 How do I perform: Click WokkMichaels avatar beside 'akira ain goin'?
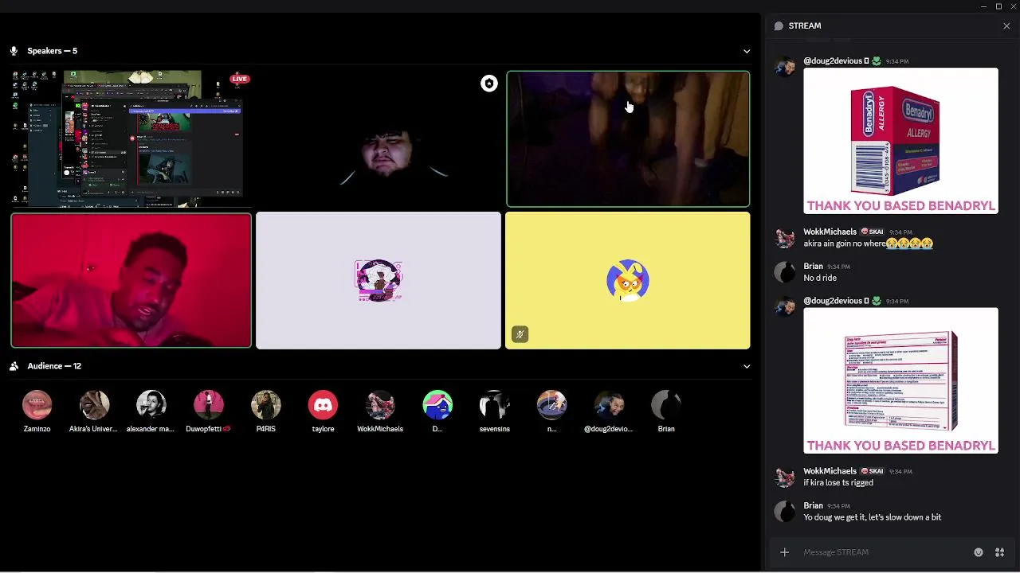coord(785,238)
